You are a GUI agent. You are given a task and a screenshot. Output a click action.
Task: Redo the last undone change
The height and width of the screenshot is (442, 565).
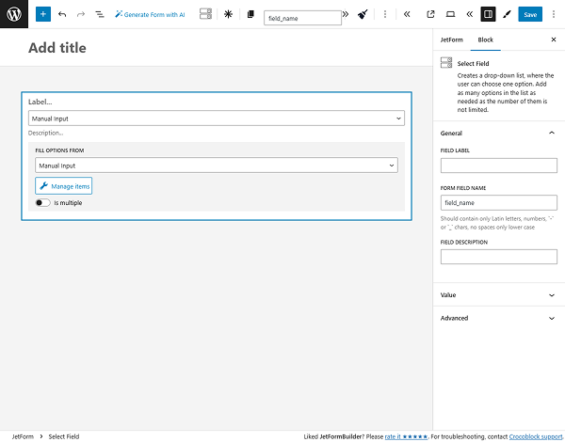[81, 14]
